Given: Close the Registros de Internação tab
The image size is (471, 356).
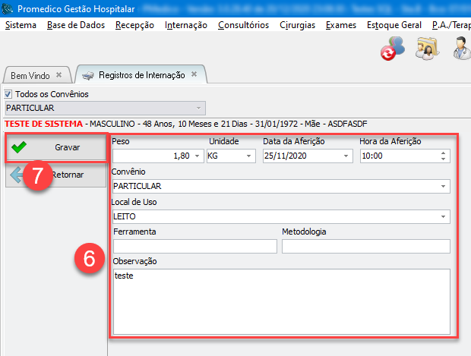Looking at the screenshot, I should [194, 74].
